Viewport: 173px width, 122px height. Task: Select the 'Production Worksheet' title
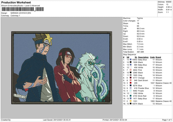tap(16, 2)
